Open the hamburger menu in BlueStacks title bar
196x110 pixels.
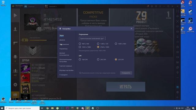point(160,6)
